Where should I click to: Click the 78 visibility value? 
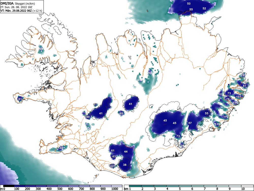pyautogui.click(x=228, y=99)
